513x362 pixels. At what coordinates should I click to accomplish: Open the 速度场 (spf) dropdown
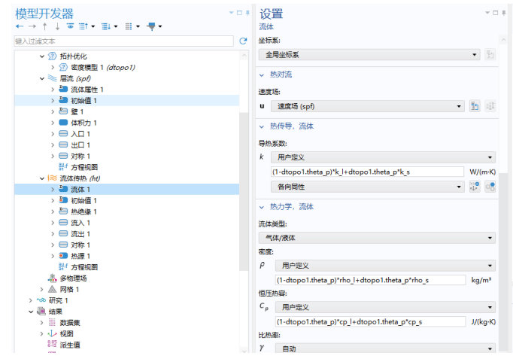[x=367, y=106]
